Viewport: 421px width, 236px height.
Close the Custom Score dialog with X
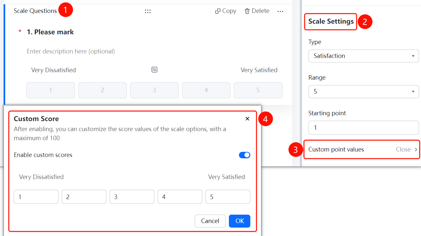click(x=247, y=119)
